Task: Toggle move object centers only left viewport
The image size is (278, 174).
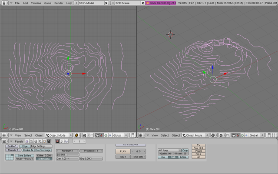Action: (91, 135)
